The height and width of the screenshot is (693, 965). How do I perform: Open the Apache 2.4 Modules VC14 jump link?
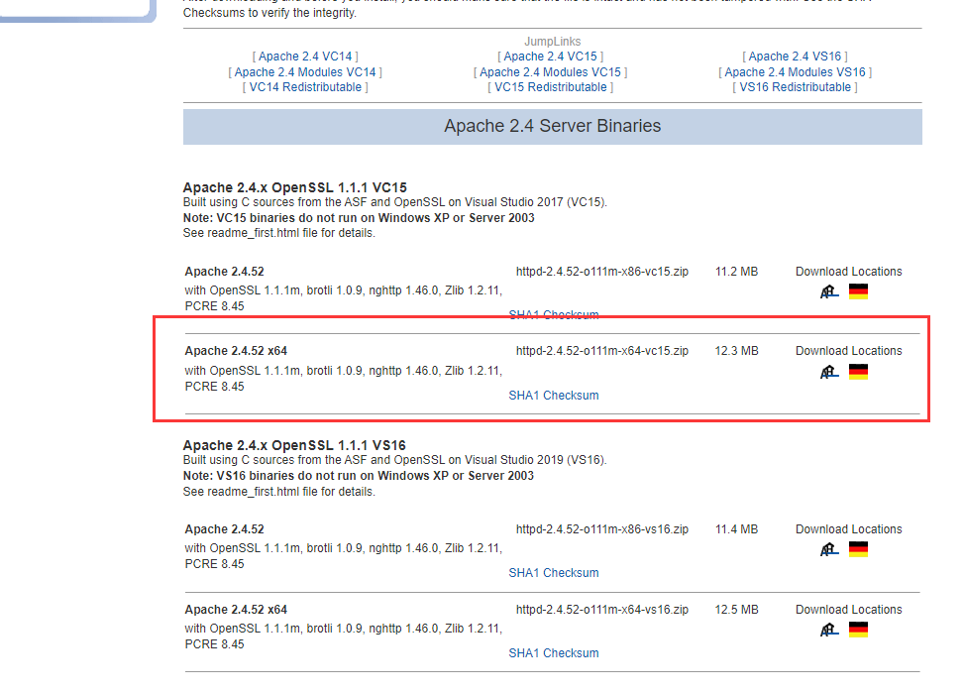click(305, 72)
